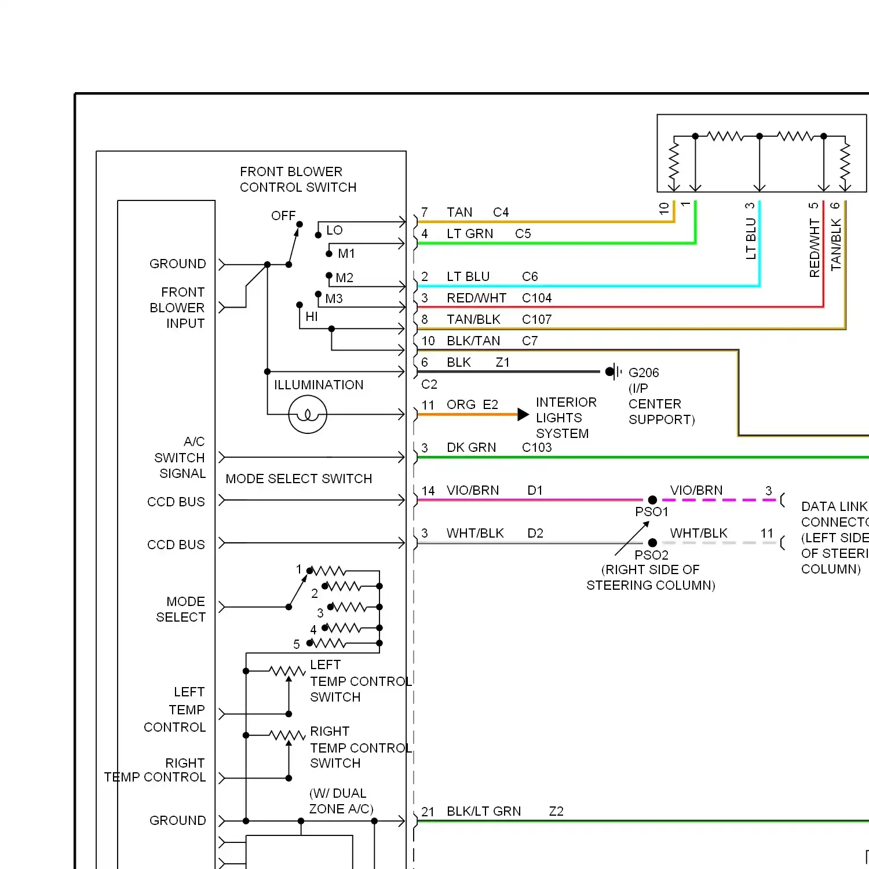This screenshot has width=869, height=869.
Task: Click the A/C SWITCH SIGNAL label
Action: pyautogui.click(x=180, y=458)
